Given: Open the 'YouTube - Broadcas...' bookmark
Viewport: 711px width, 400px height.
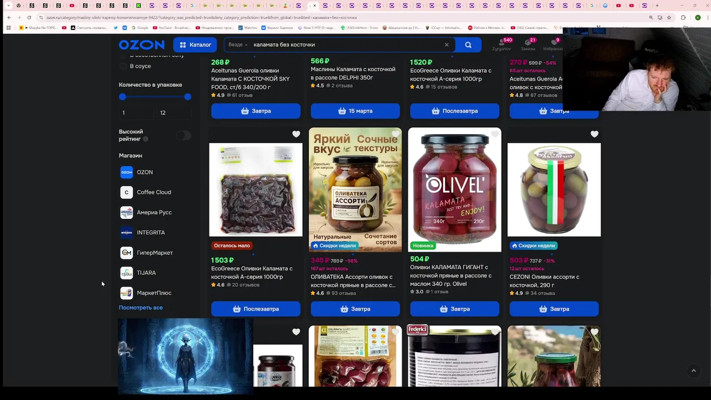Looking at the screenshot, I should point(172,27).
